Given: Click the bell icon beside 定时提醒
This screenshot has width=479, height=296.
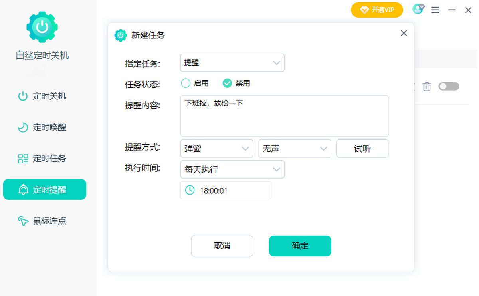Looking at the screenshot, I should point(23,190).
